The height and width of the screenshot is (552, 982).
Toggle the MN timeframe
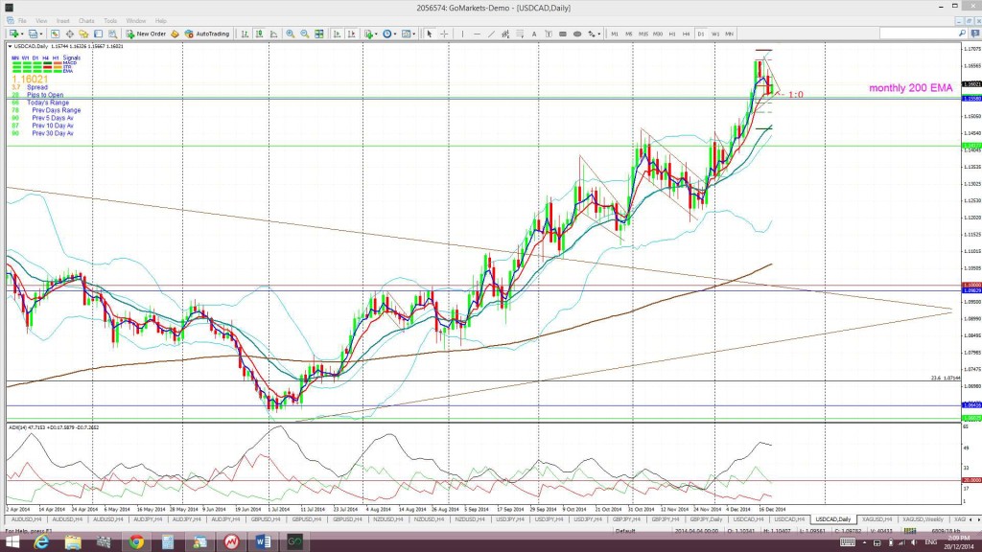coord(730,34)
